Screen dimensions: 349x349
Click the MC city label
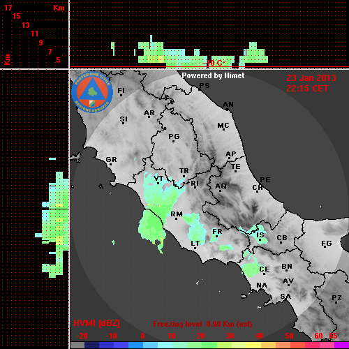[223, 126]
